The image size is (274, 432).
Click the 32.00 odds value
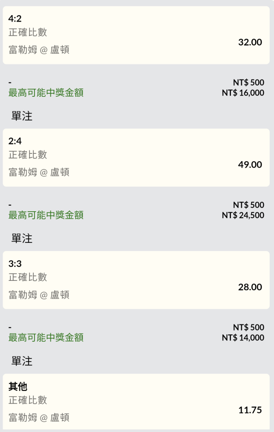tap(250, 42)
